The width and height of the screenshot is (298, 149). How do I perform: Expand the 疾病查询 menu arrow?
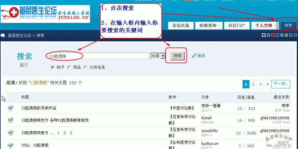tap(219, 26)
